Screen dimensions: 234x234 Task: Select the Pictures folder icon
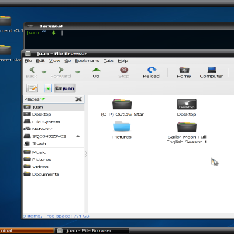pos(122,126)
